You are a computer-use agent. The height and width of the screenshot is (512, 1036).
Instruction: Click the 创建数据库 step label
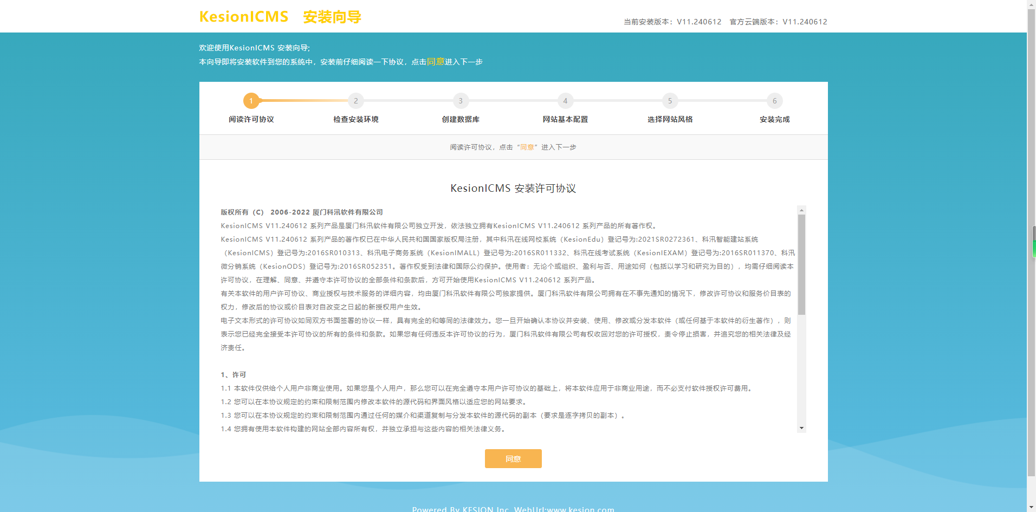[x=461, y=119]
